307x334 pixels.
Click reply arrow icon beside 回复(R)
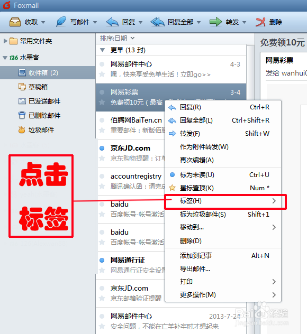(x=172, y=108)
